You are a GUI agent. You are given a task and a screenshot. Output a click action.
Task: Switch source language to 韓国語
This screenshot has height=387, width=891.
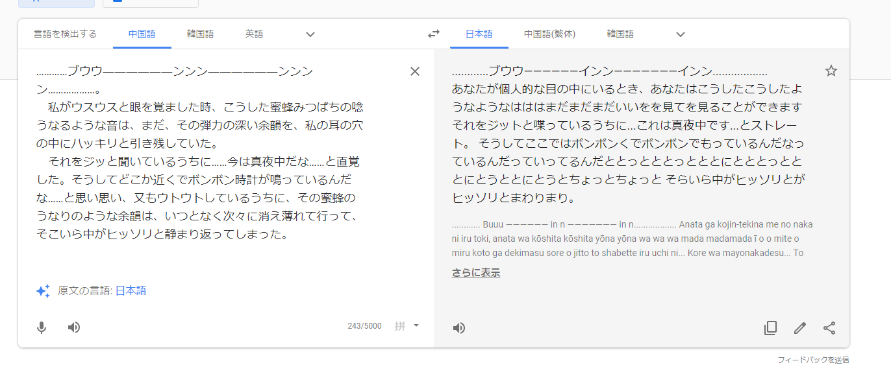point(200,34)
